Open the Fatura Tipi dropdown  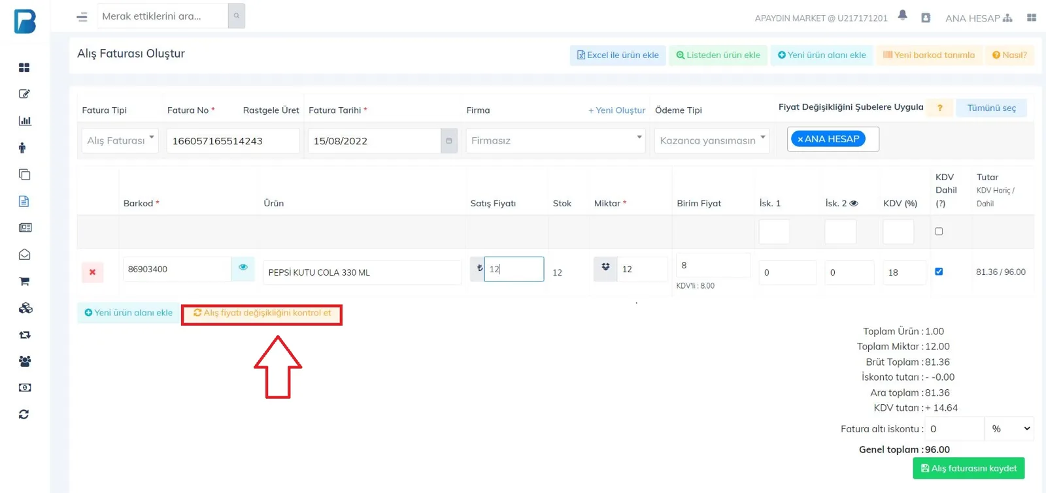[x=120, y=140]
